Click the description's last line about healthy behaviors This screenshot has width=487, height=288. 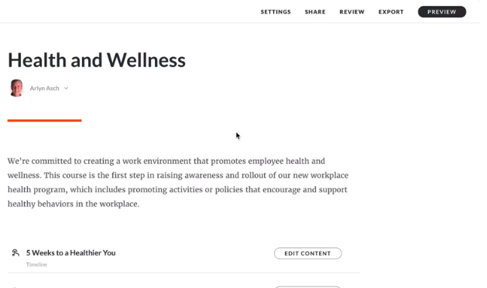coord(74,204)
